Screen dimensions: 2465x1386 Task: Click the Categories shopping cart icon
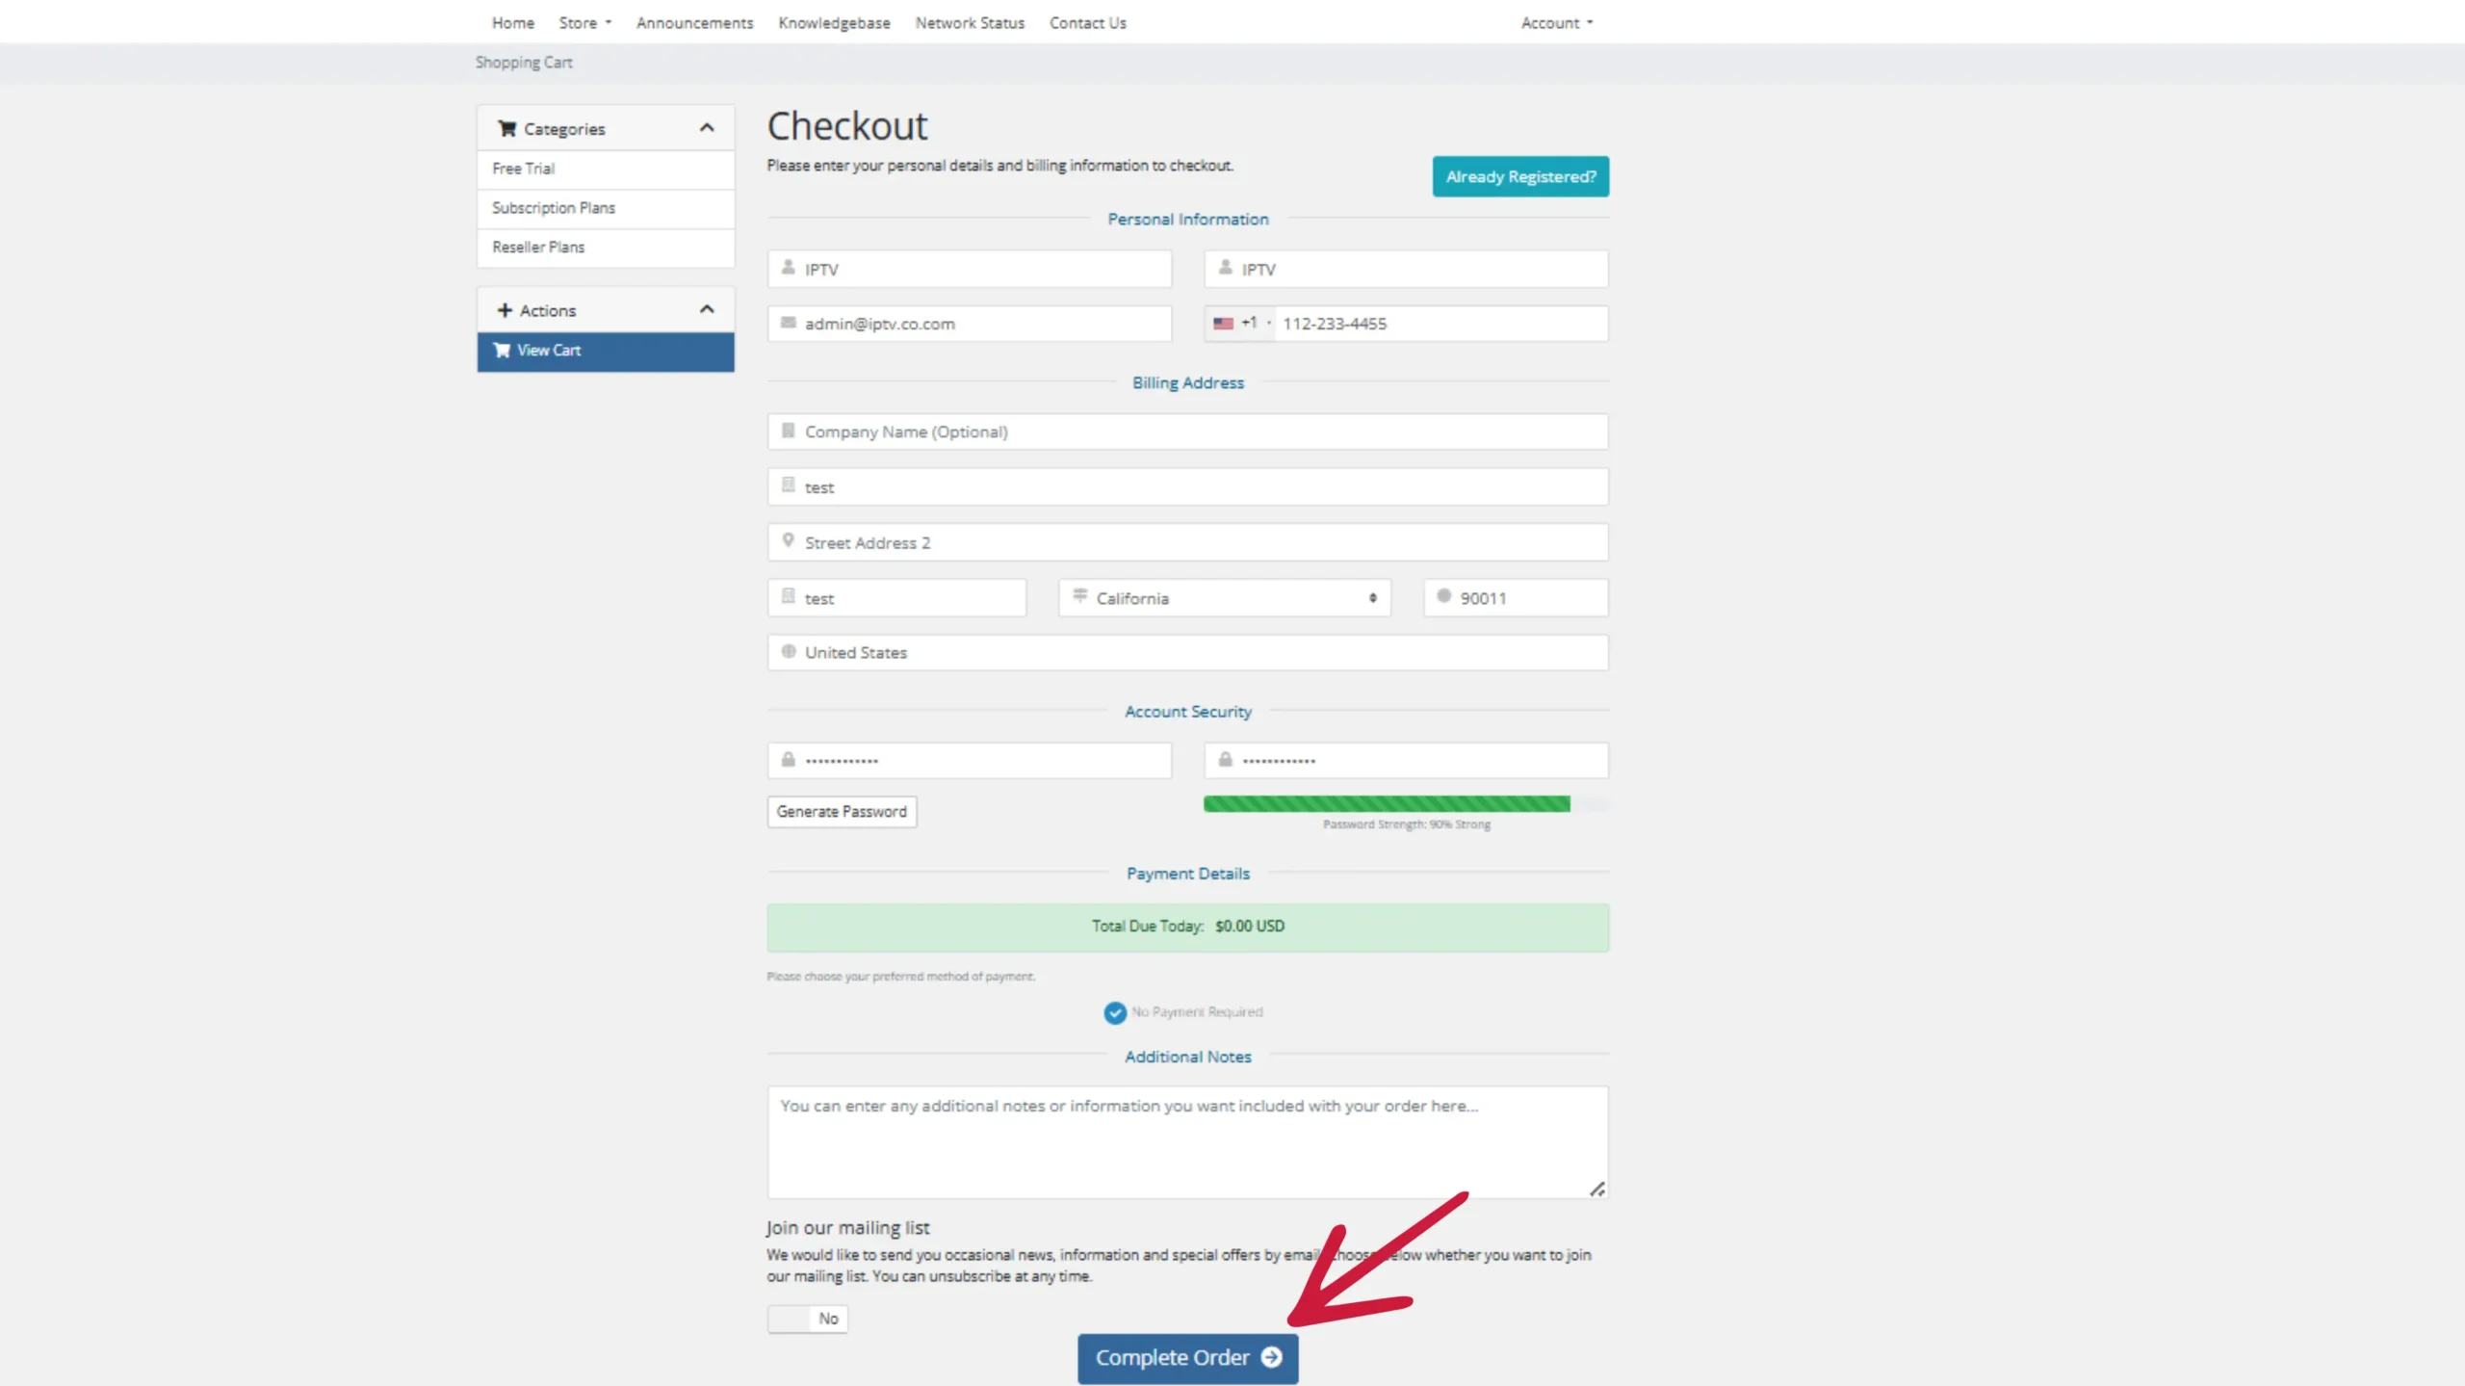[x=506, y=129]
